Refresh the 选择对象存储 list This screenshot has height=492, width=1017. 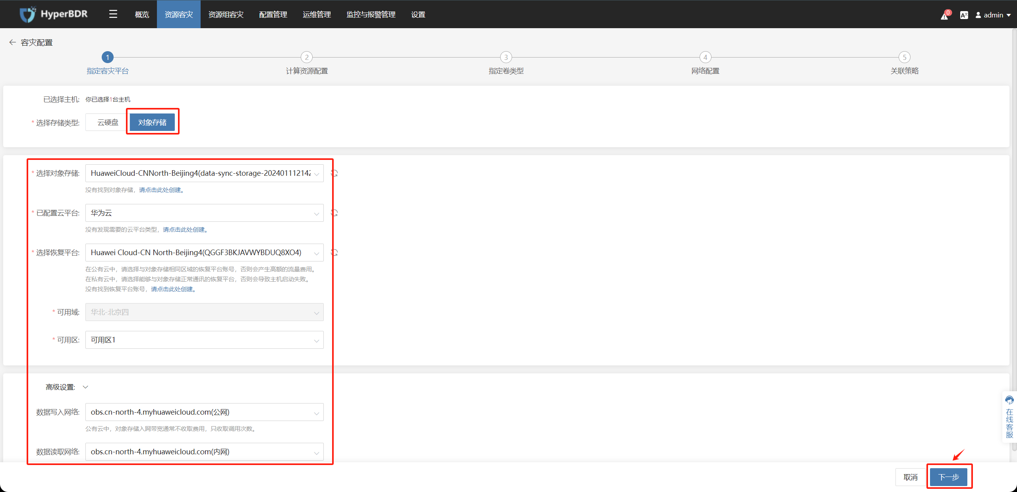click(334, 173)
